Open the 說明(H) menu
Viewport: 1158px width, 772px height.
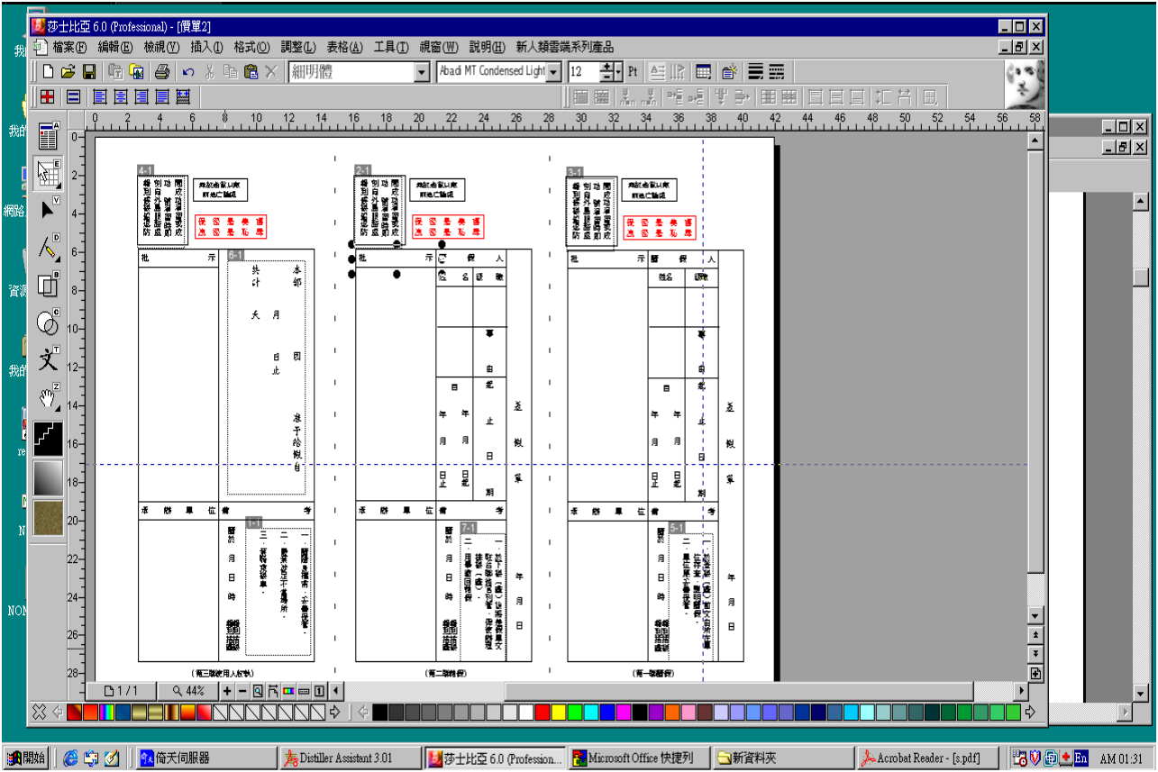coord(487,47)
